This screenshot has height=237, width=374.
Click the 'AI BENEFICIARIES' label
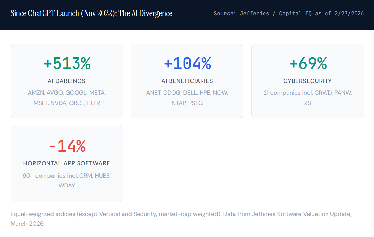pos(187,81)
